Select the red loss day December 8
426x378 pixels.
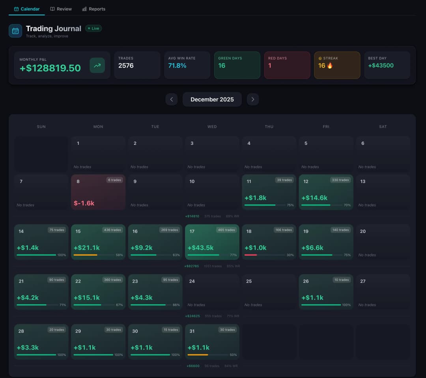(x=98, y=192)
